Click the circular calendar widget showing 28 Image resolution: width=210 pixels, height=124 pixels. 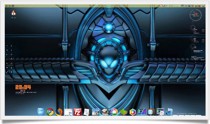point(196,15)
